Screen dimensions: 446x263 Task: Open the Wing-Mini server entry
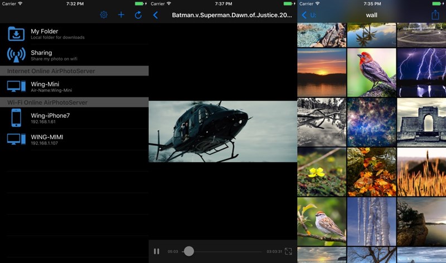click(x=74, y=86)
